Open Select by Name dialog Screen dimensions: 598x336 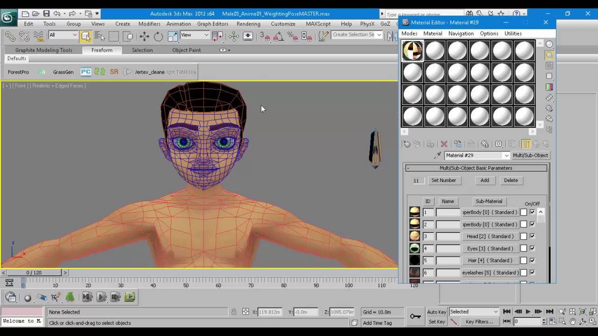pyautogui.click(x=100, y=36)
